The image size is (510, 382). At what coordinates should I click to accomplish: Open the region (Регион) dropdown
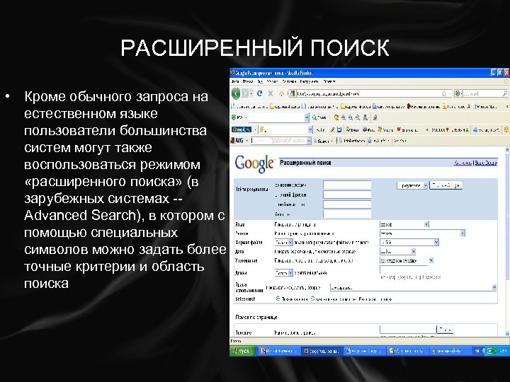(422, 233)
